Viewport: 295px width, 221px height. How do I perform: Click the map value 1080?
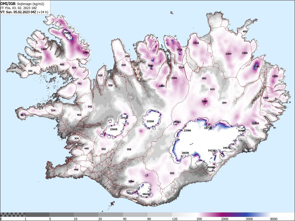point(174,78)
